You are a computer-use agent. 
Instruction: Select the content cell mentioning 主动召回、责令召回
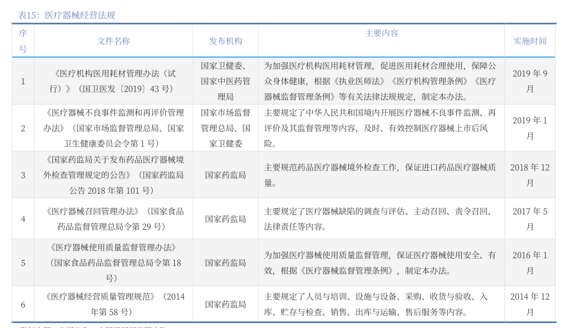(x=382, y=218)
